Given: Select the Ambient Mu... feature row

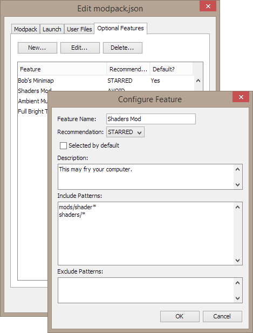Looking at the screenshot, I should tap(33, 101).
